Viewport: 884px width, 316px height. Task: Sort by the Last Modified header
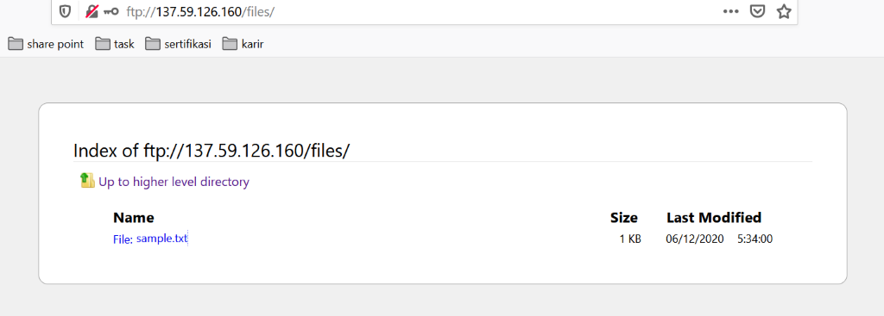pyautogui.click(x=714, y=218)
